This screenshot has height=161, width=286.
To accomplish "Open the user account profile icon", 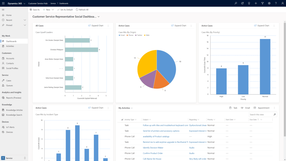I will click(283, 3).
